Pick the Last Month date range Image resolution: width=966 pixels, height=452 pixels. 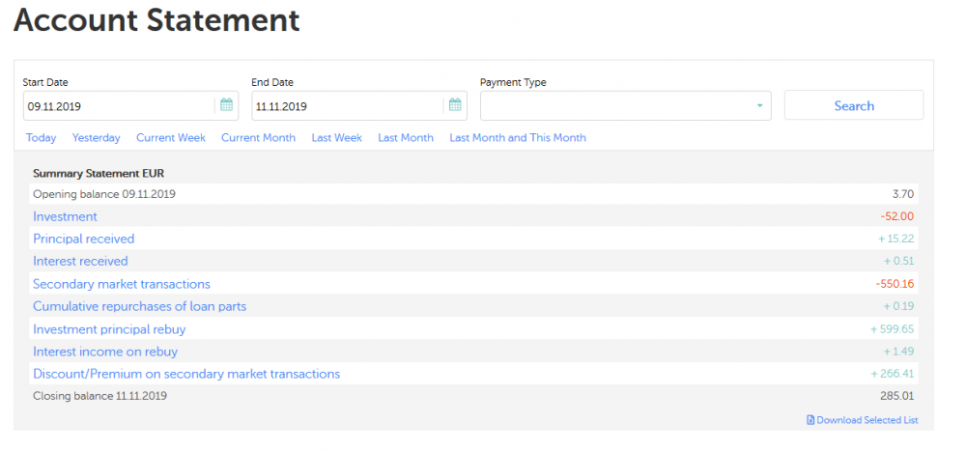tap(406, 137)
